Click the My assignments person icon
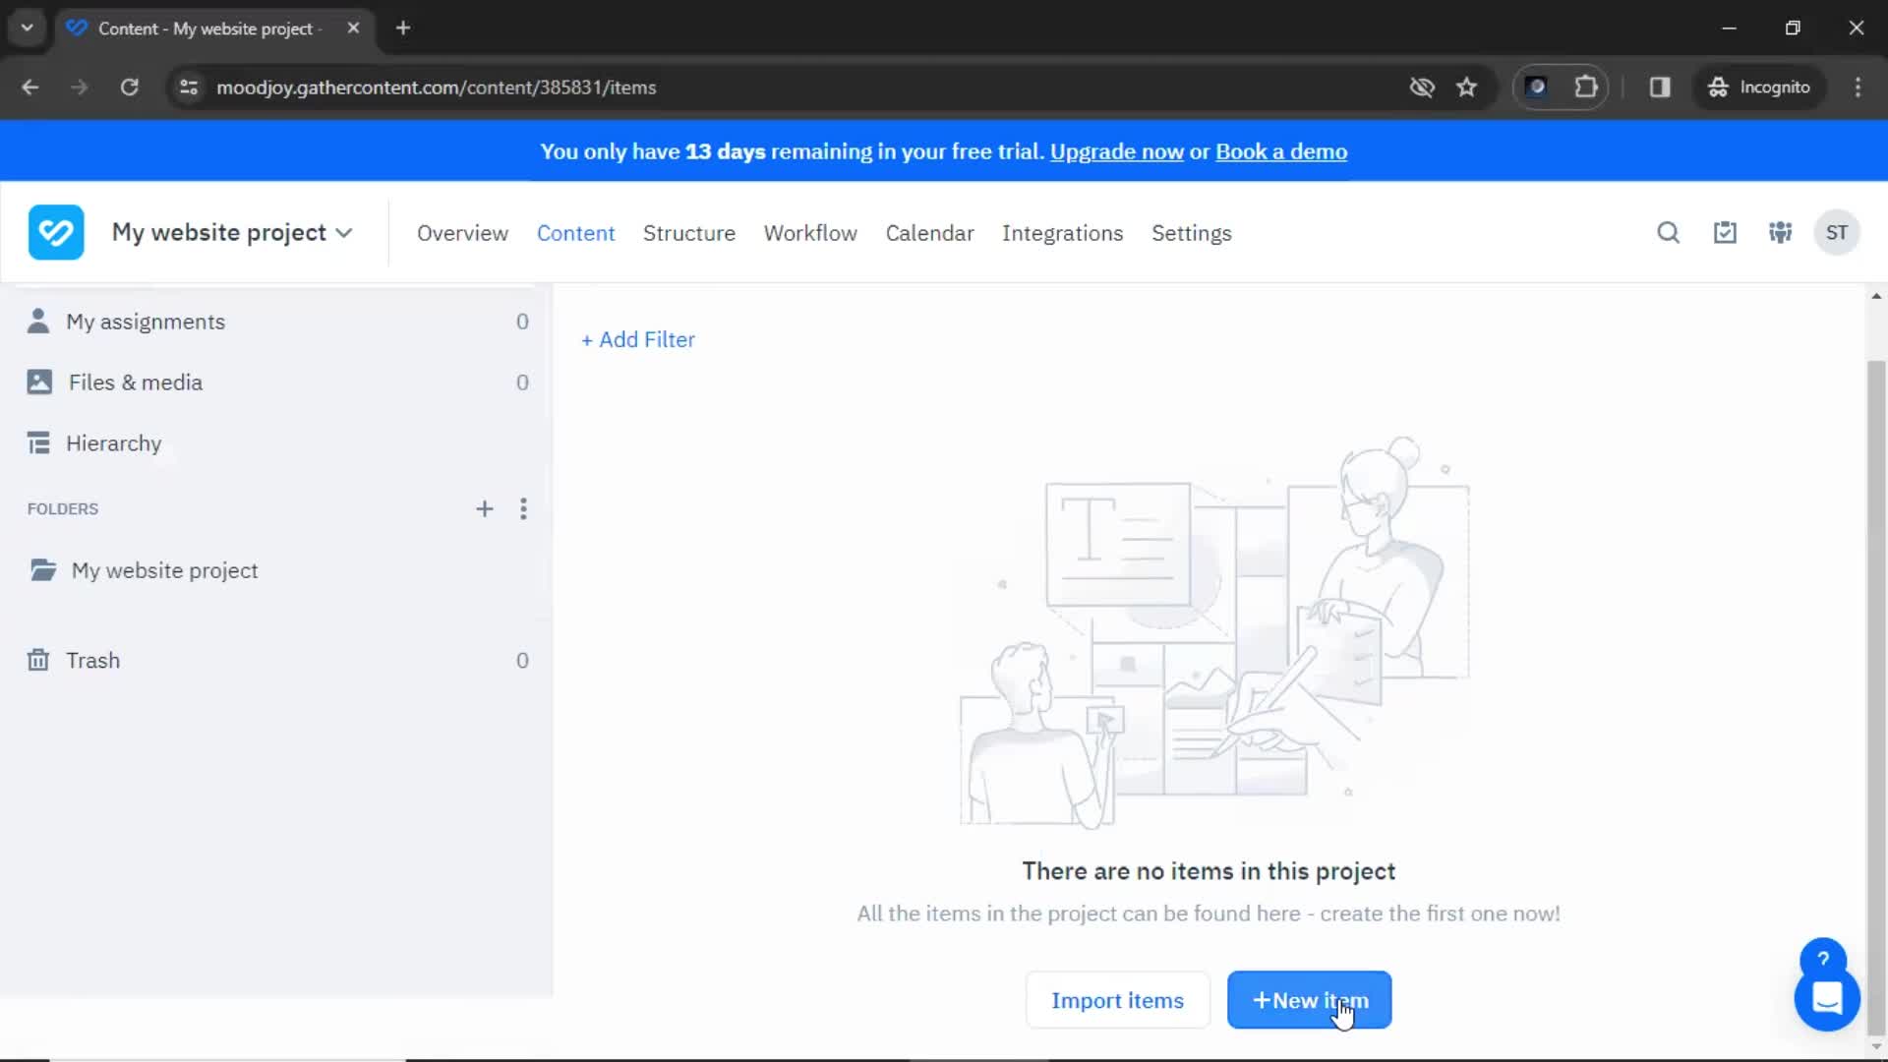The image size is (1888, 1062). (36, 321)
